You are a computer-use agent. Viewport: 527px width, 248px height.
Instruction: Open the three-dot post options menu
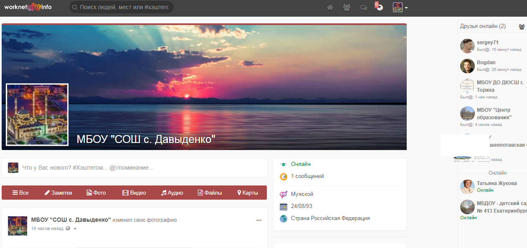point(259,220)
